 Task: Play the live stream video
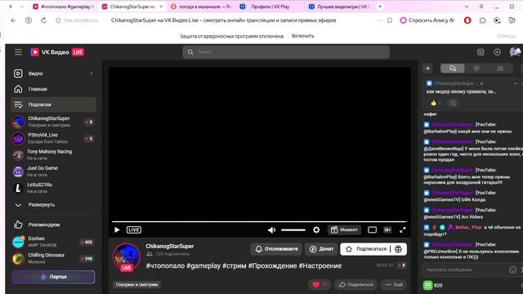[x=117, y=229]
